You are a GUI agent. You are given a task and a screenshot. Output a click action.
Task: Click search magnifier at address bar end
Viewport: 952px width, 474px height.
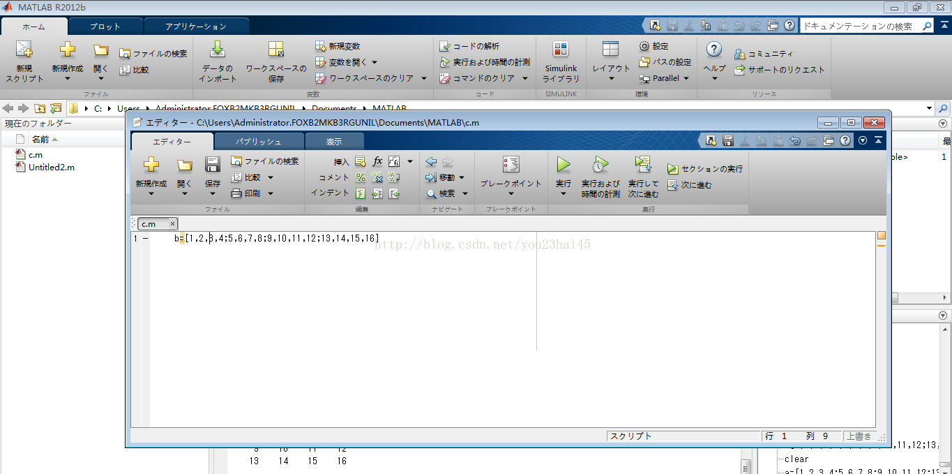tap(943, 108)
